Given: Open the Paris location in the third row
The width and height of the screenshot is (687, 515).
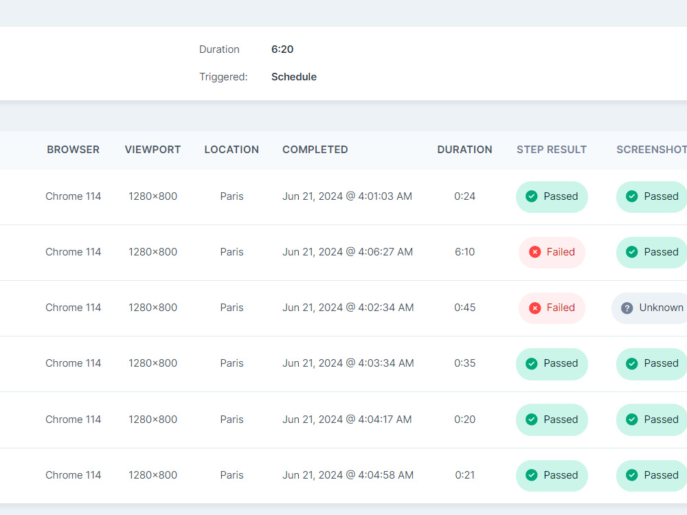Looking at the screenshot, I should pos(232,308).
